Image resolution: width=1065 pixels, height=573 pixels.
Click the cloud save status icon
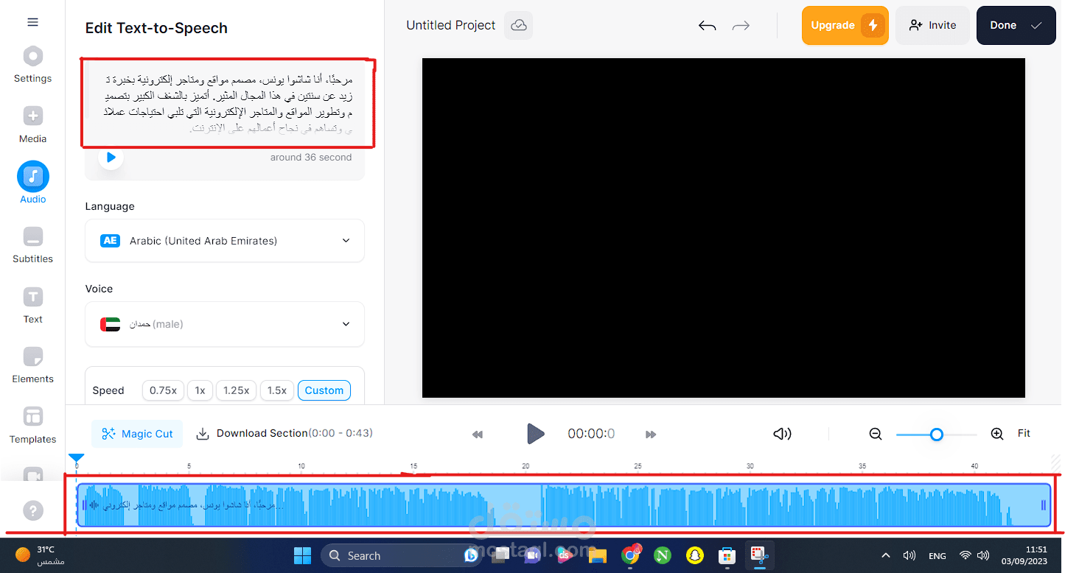519,25
